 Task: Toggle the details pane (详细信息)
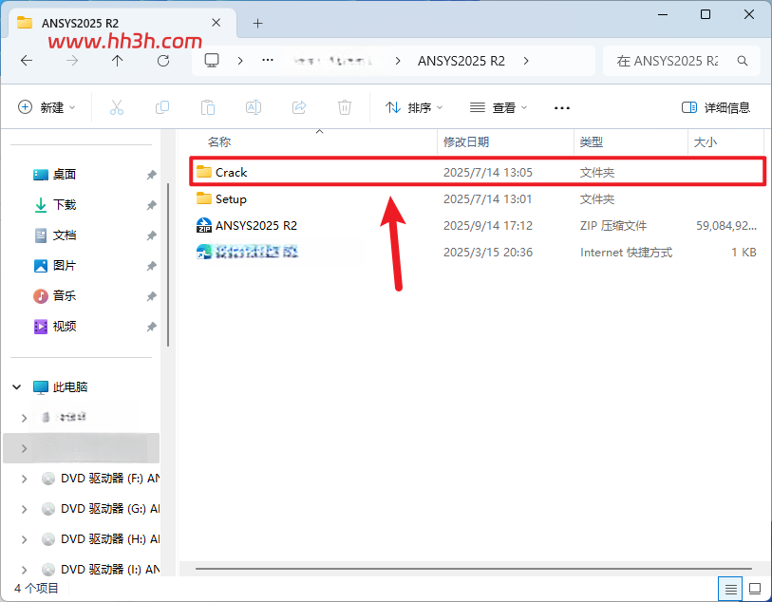click(715, 107)
